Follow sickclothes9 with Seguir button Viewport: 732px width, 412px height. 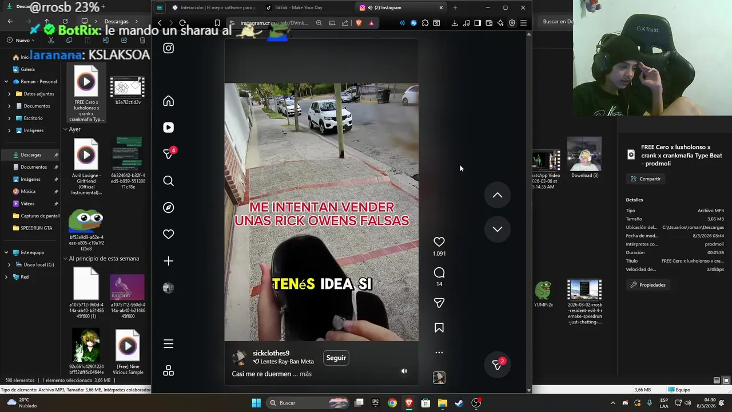(336, 358)
